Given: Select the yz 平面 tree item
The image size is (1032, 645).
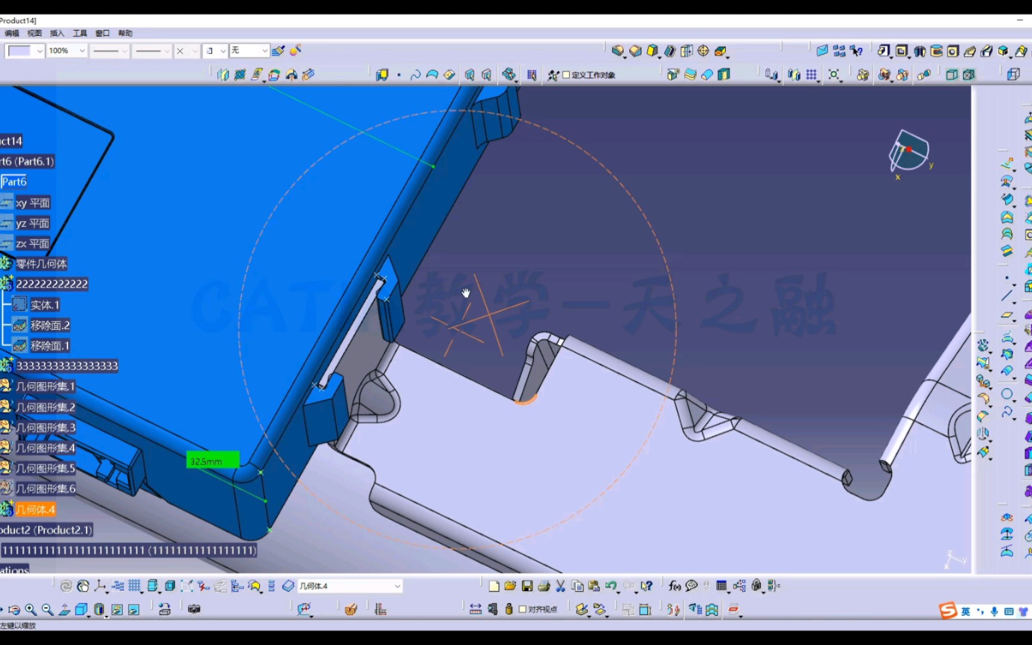Looking at the screenshot, I should [x=33, y=223].
